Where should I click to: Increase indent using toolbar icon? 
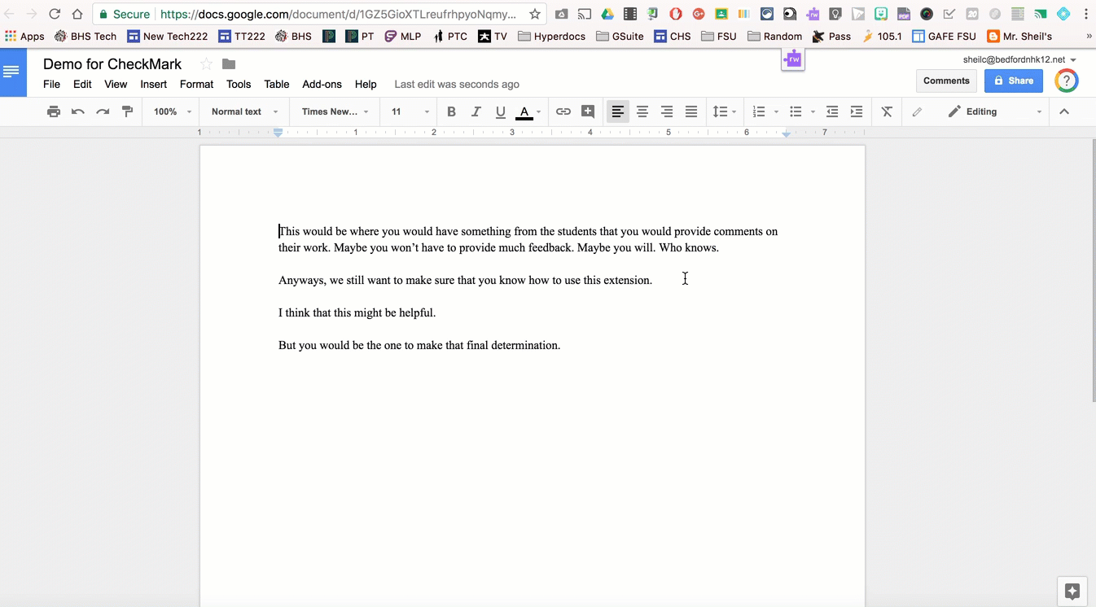[x=857, y=111]
